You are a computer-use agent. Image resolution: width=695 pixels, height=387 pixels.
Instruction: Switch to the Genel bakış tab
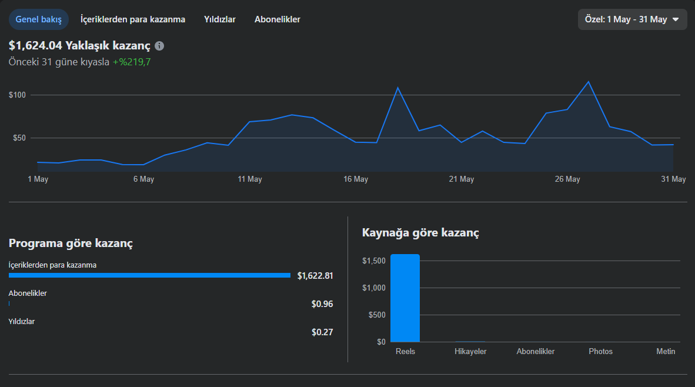tap(39, 19)
